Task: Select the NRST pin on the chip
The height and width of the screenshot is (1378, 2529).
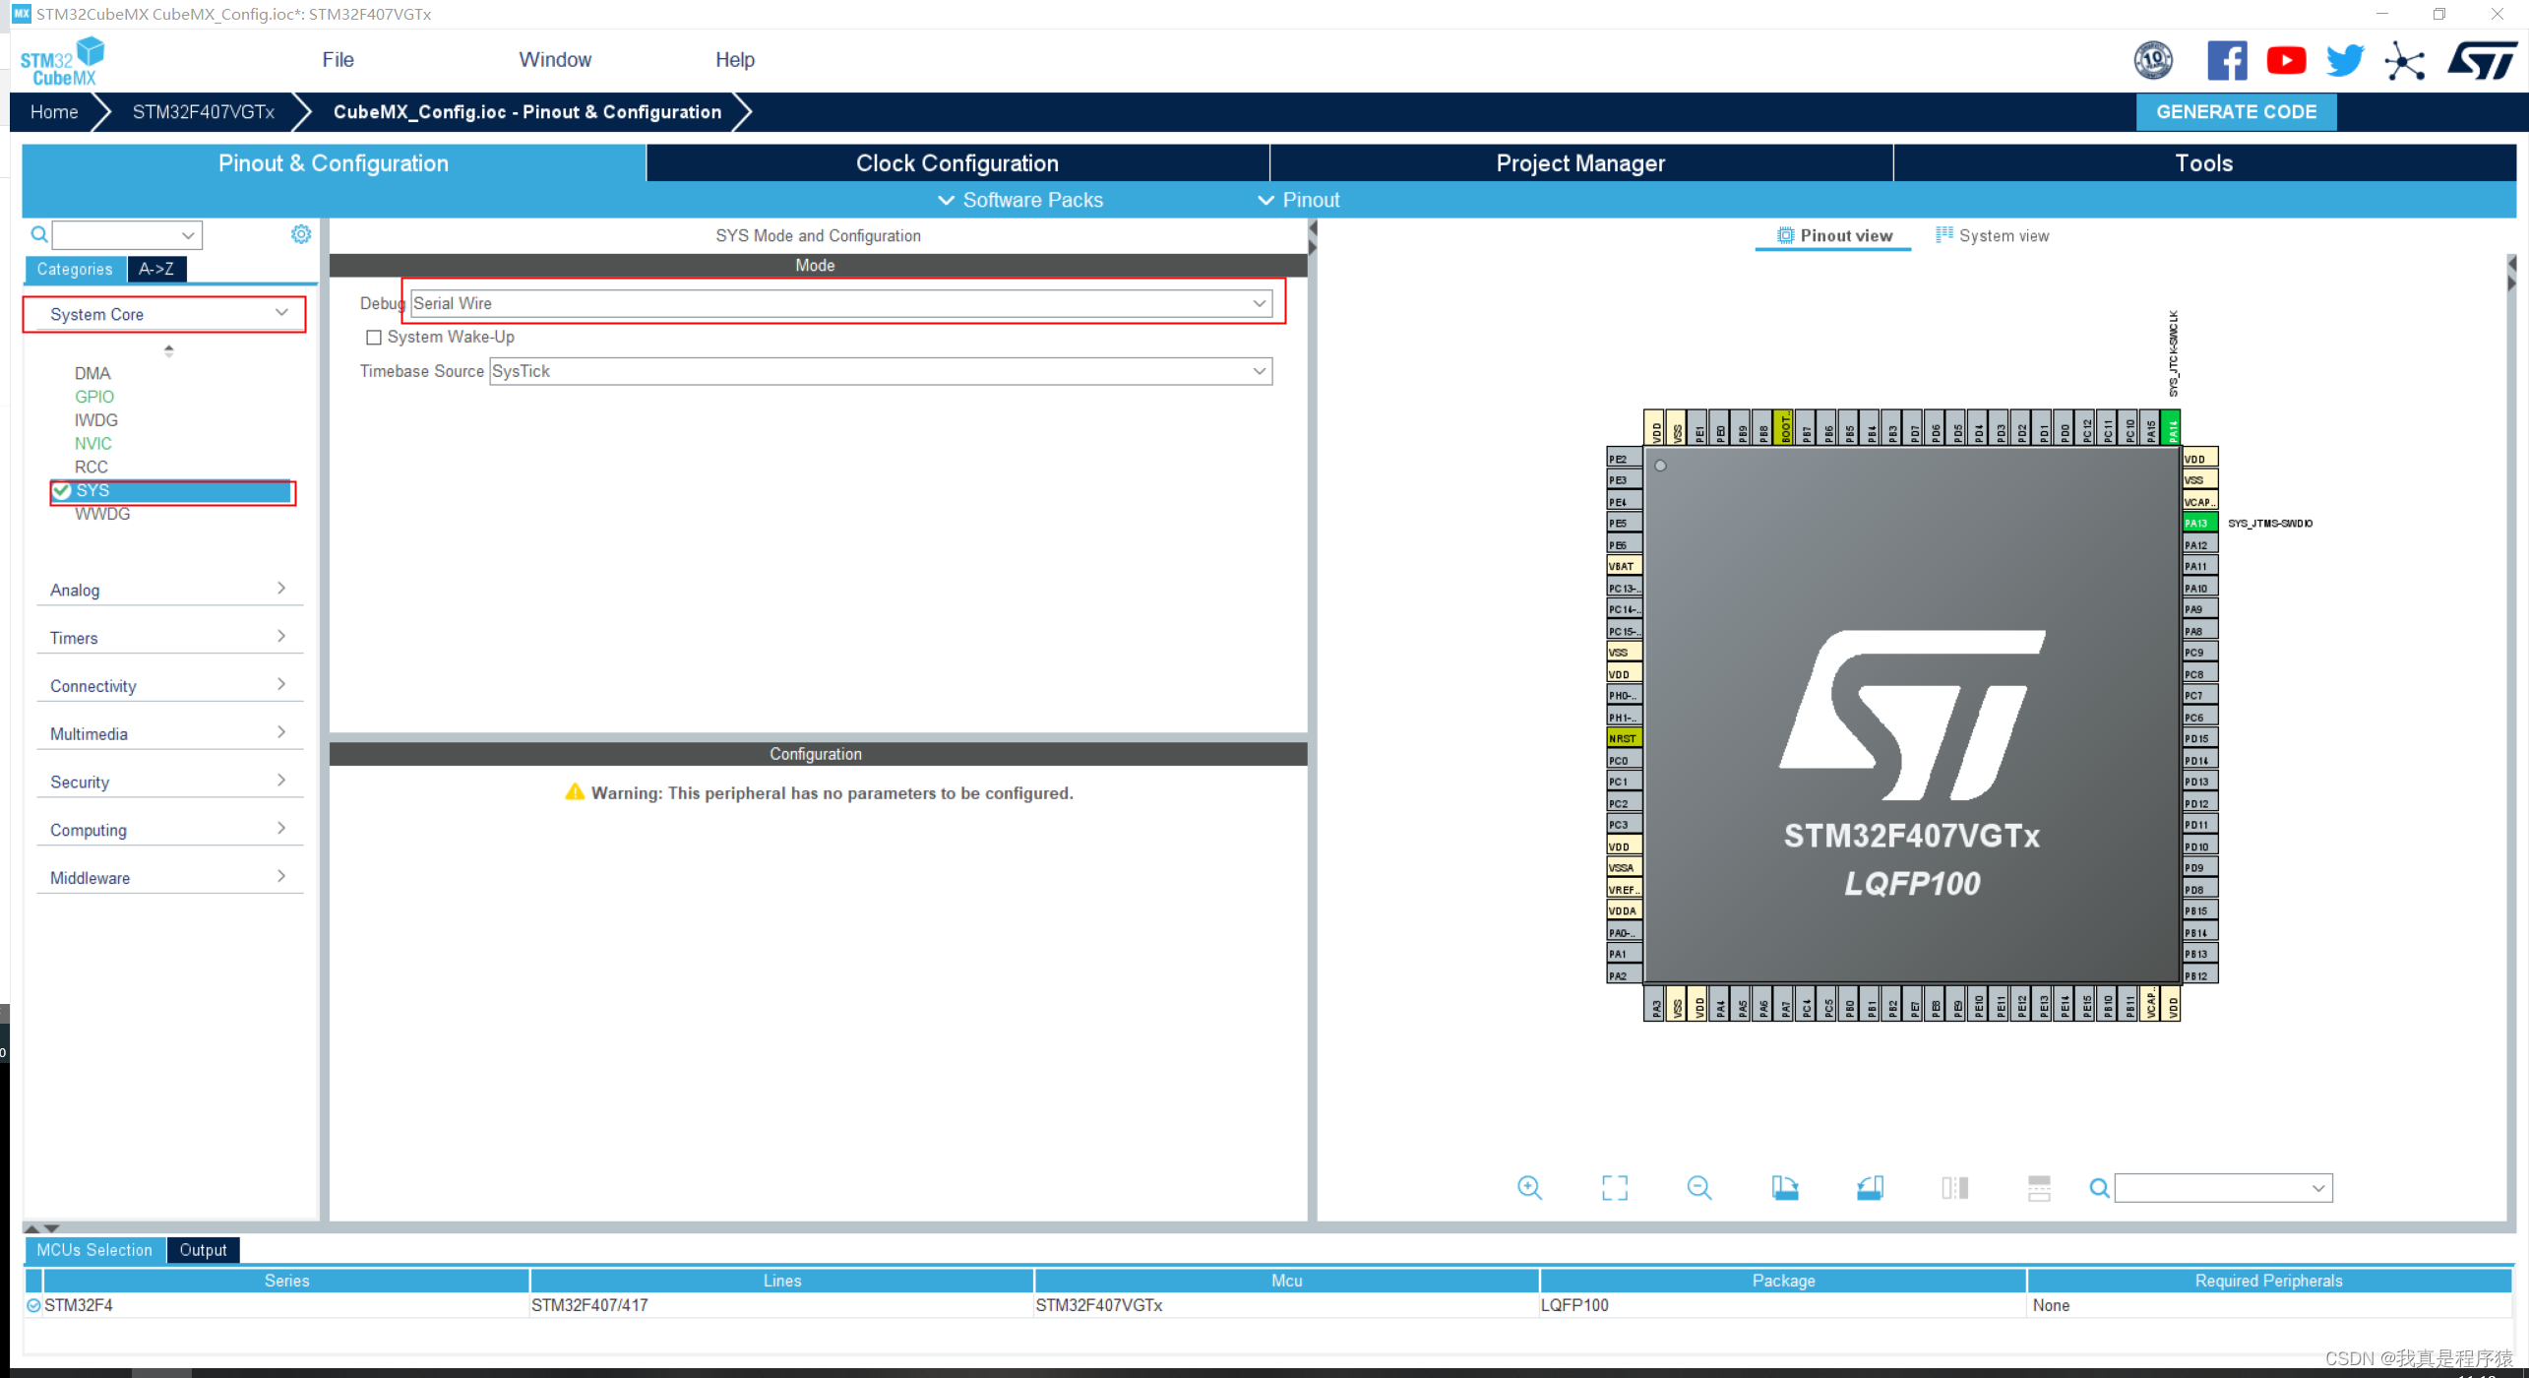Action: tap(1624, 739)
